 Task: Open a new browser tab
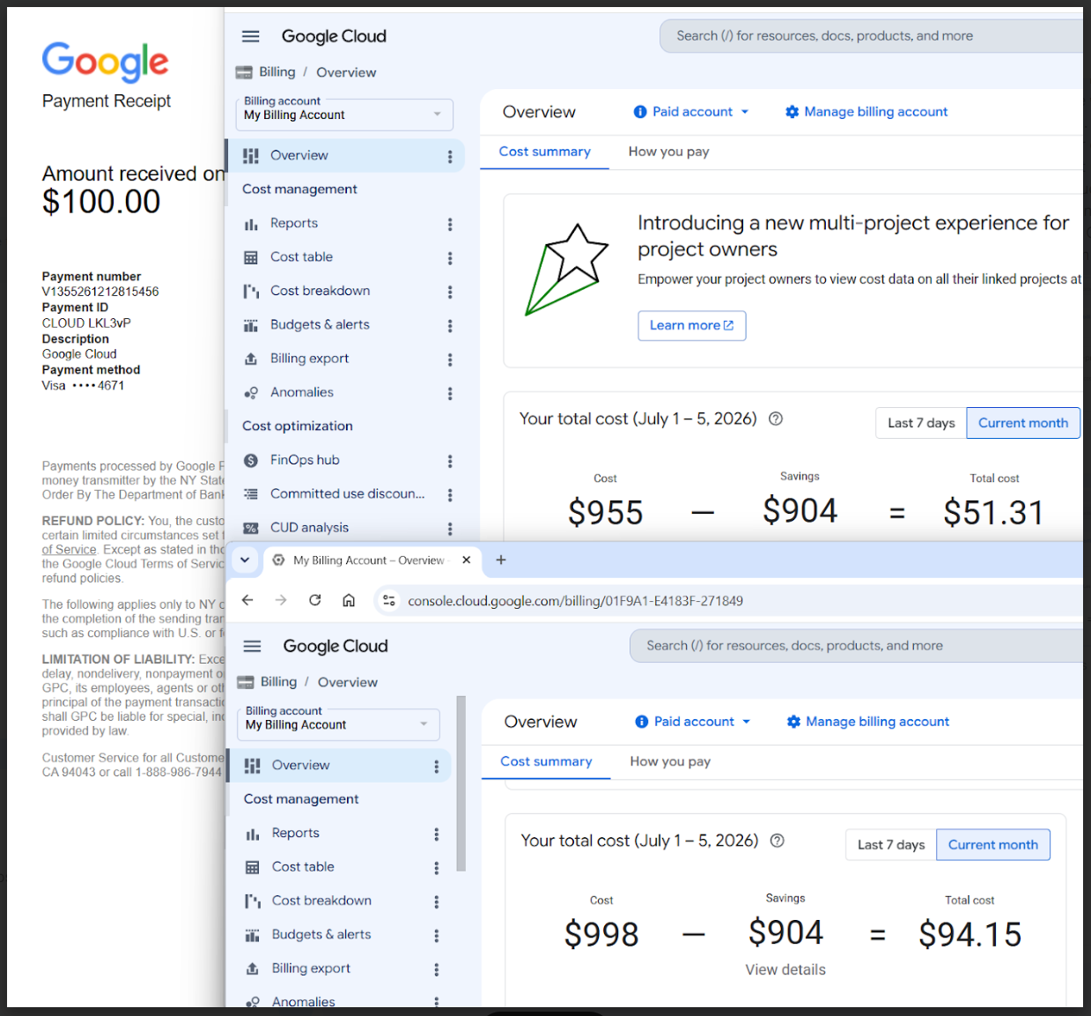pos(501,560)
